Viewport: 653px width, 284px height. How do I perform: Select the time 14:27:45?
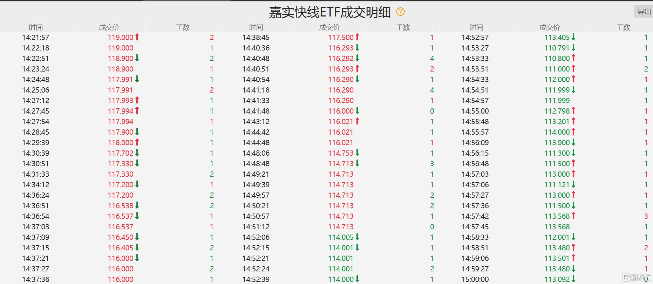[36, 111]
